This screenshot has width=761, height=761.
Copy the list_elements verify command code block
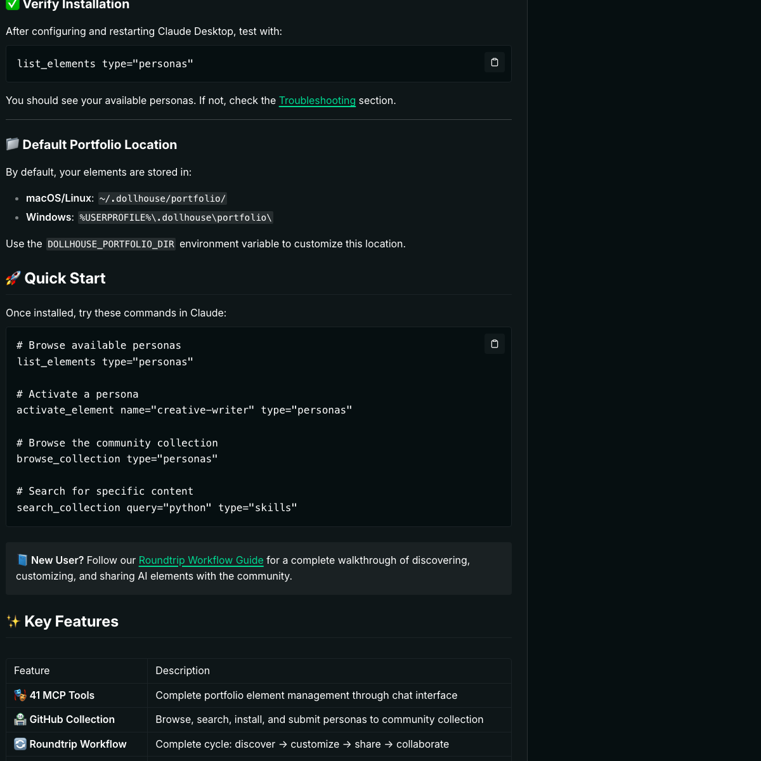coord(495,62)
